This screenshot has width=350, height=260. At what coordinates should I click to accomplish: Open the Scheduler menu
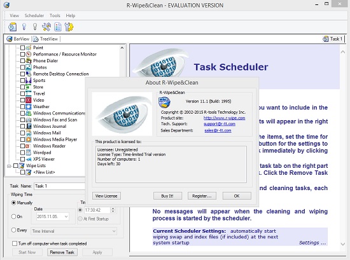click(34, 16)
